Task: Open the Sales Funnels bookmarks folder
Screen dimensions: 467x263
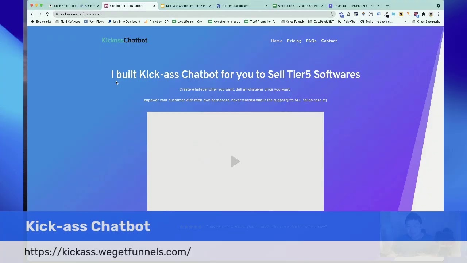Action: pyautogui.click(x=292, y=22)
